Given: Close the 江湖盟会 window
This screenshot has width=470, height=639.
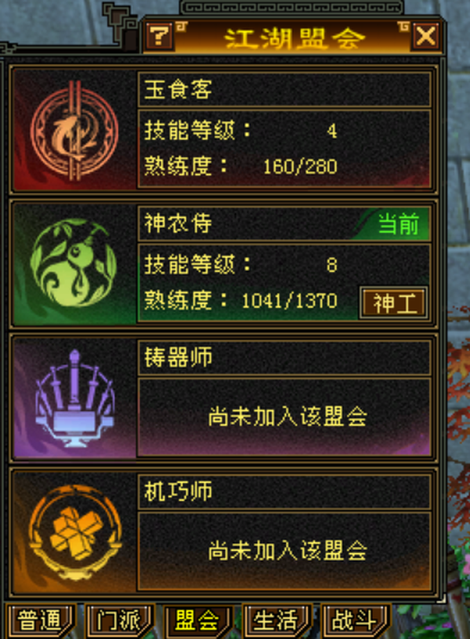Looking at the screenshot, I should click(x=426, y=37).
